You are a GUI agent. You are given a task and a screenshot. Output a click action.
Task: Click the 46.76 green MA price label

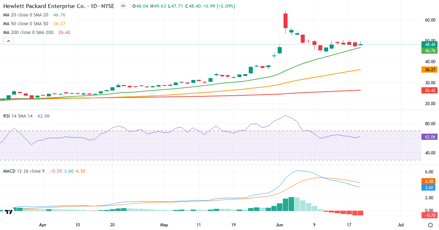429,50
